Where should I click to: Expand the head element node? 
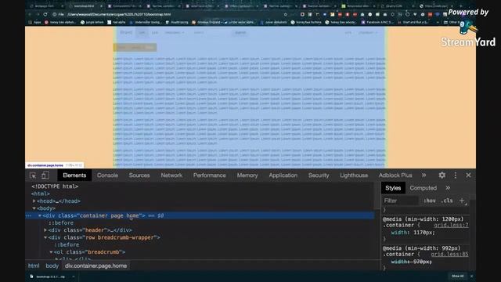(x=34, y=201)
